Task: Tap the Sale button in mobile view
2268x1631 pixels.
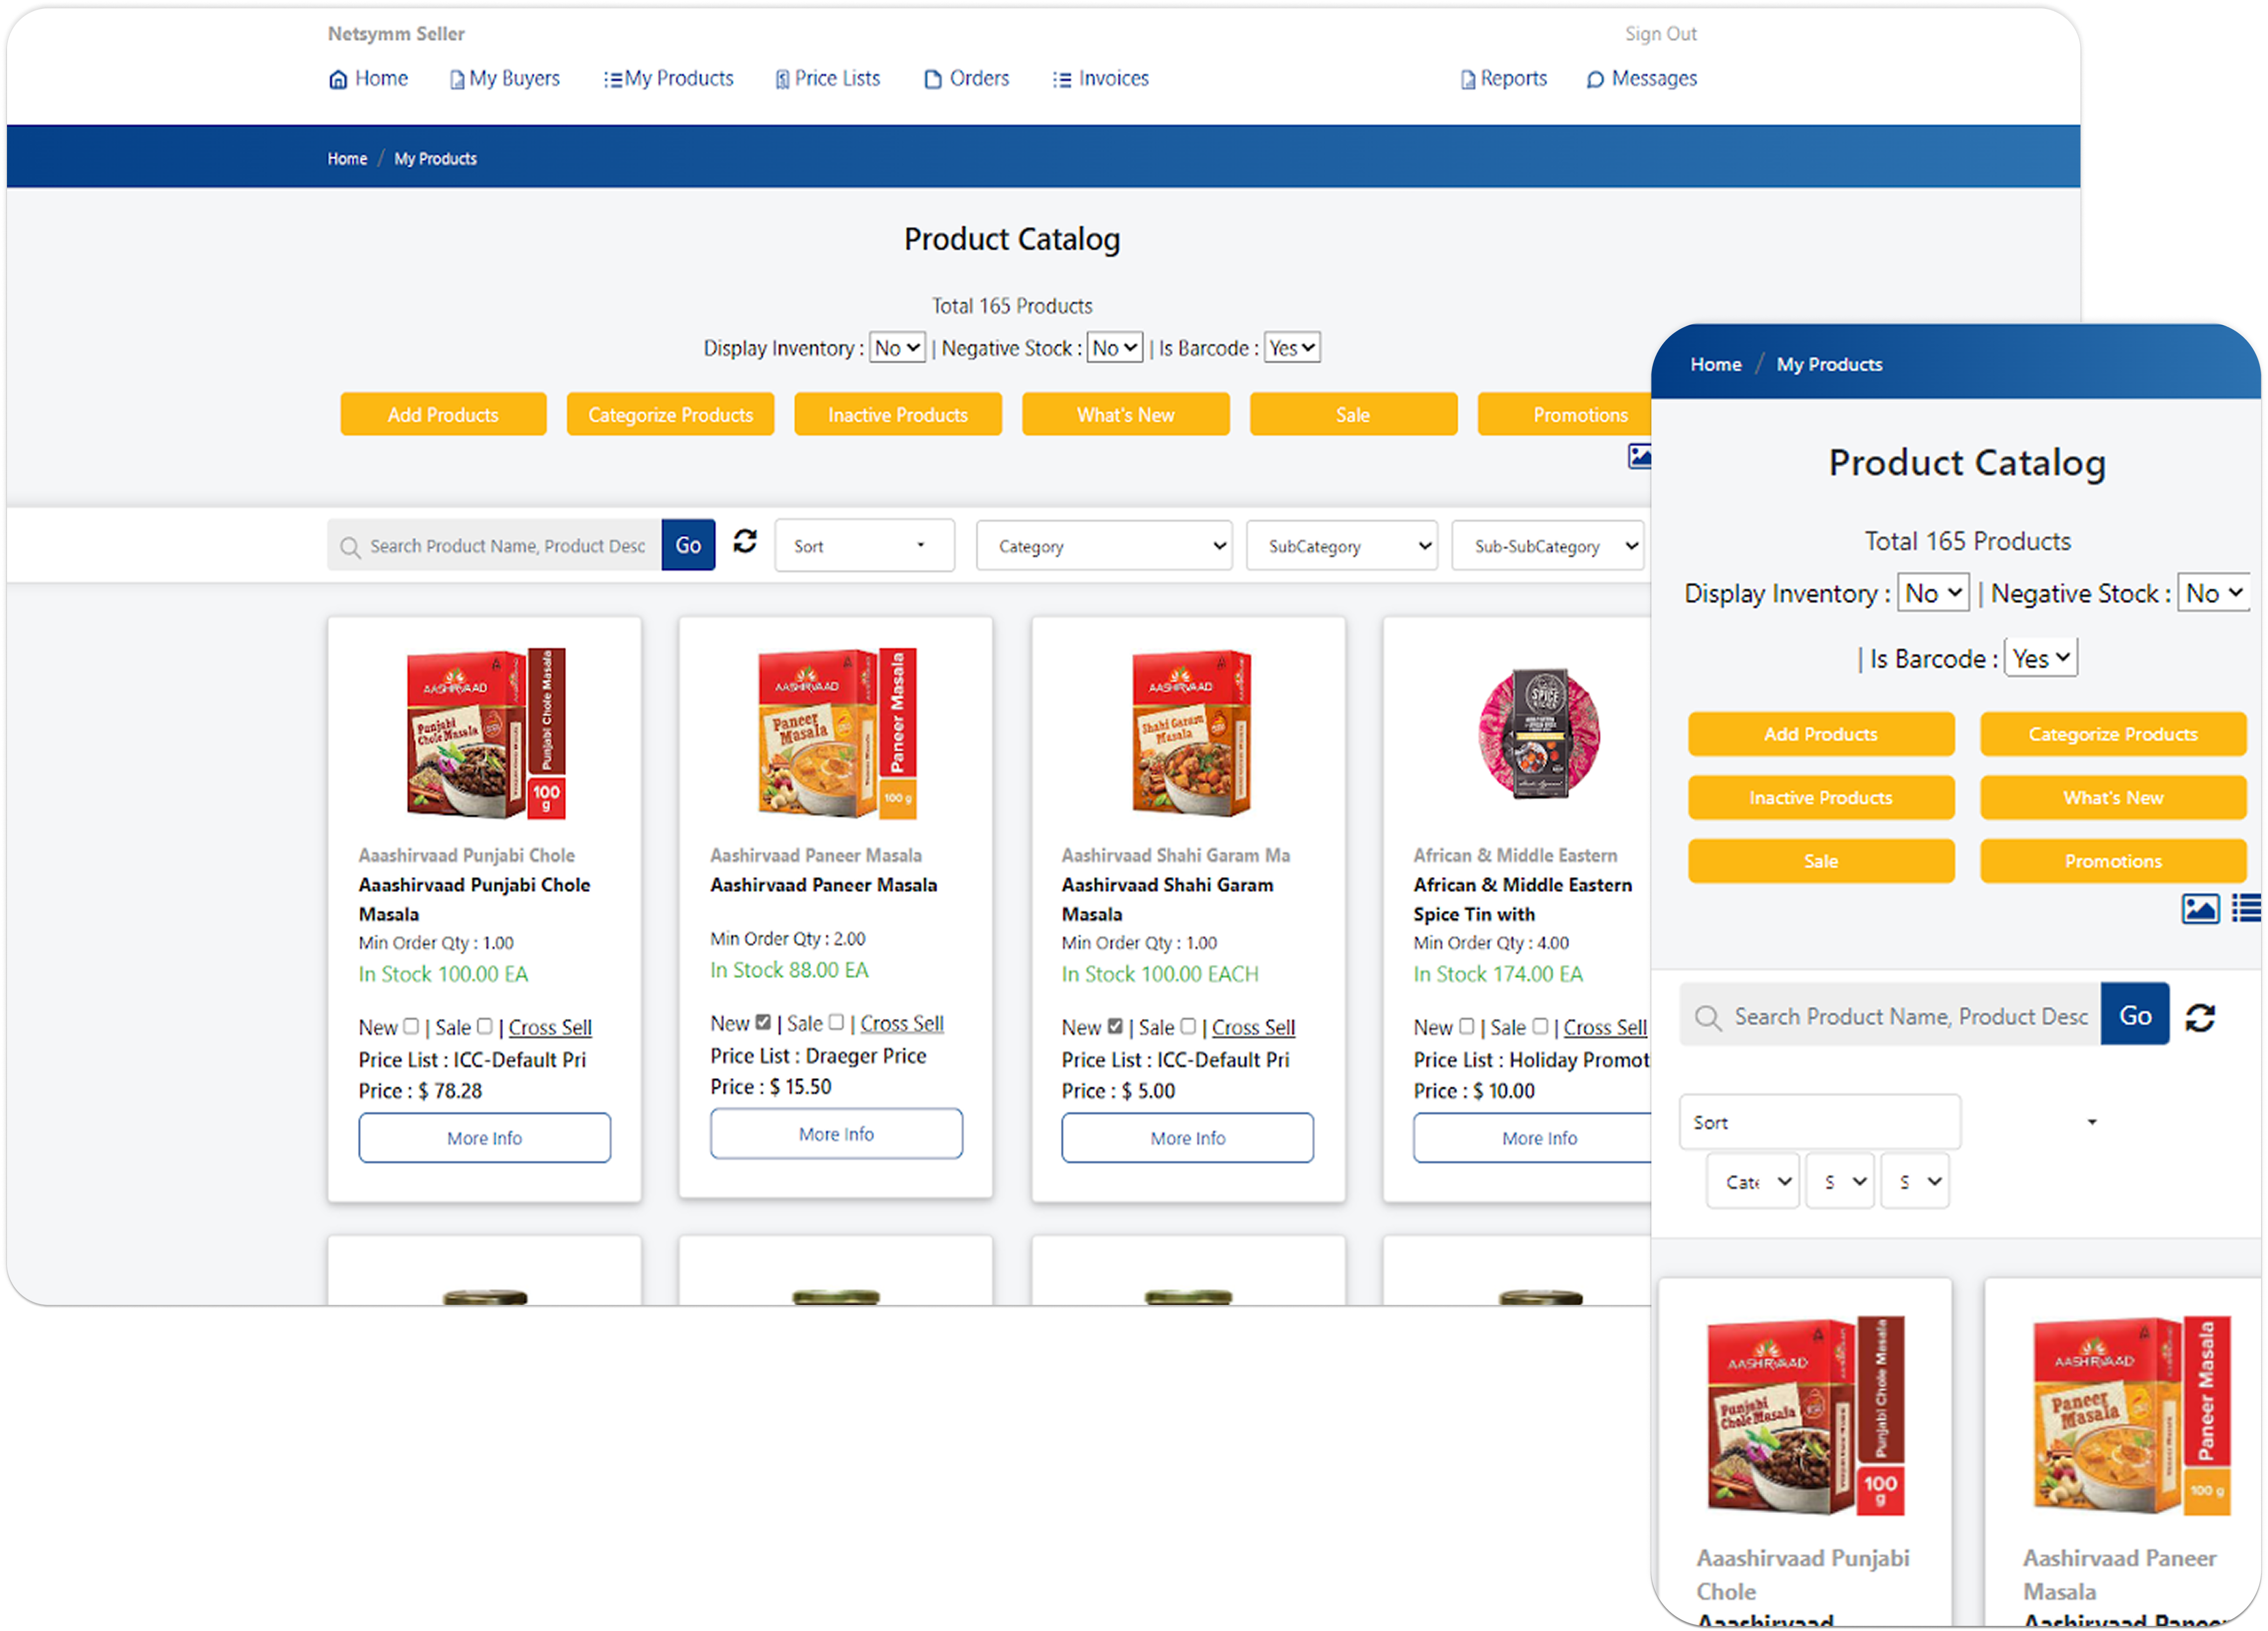Action: point(1821,861)
